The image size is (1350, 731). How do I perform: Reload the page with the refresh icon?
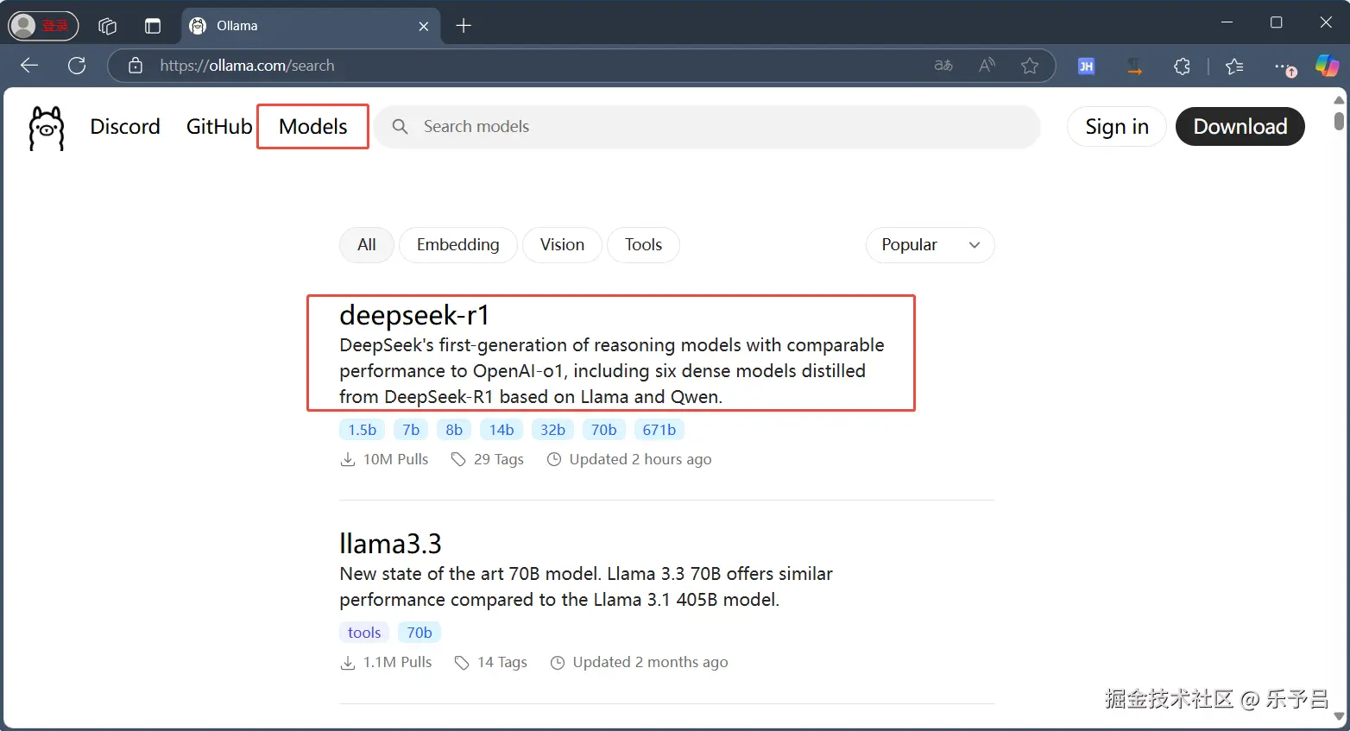coord(77,66)
